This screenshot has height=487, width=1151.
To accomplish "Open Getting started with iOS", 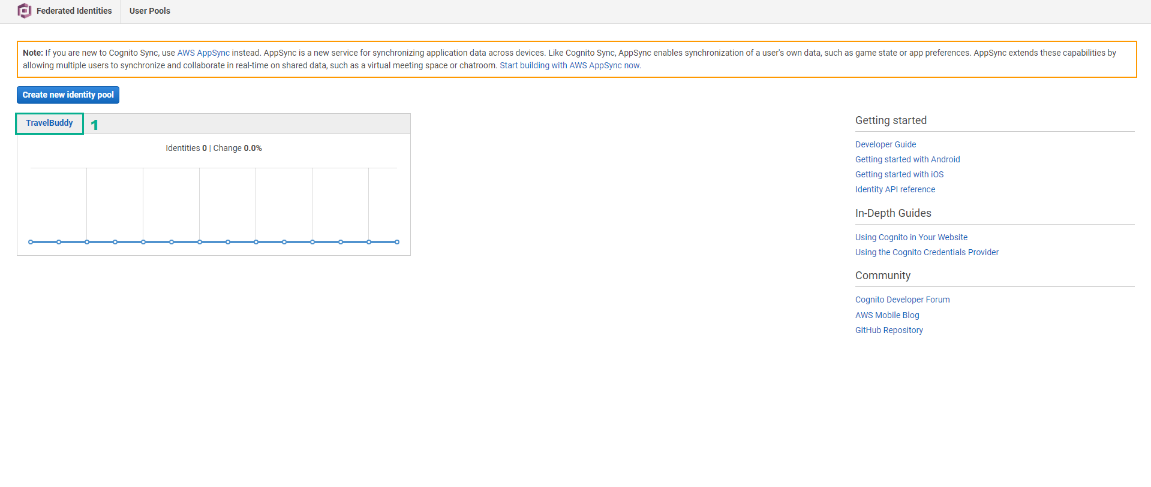I will 899,174.
